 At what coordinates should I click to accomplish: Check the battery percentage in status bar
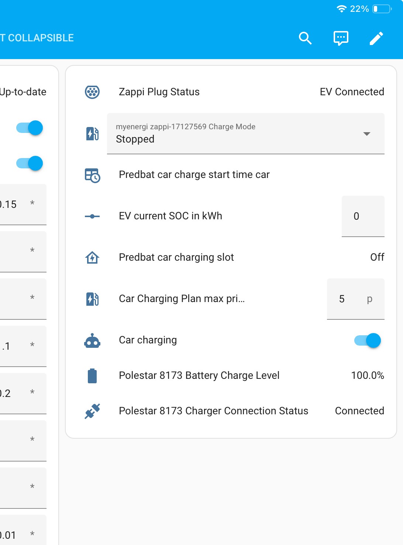coord(359,9)
